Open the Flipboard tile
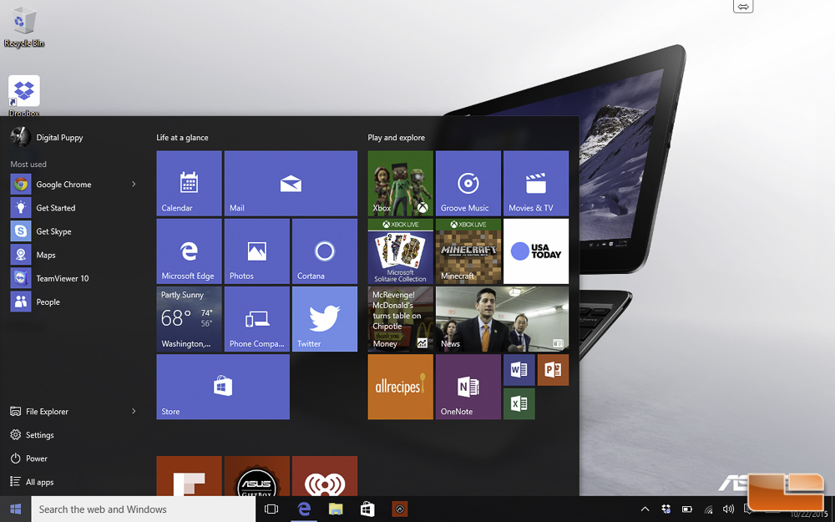 click(x=189, y=476)
